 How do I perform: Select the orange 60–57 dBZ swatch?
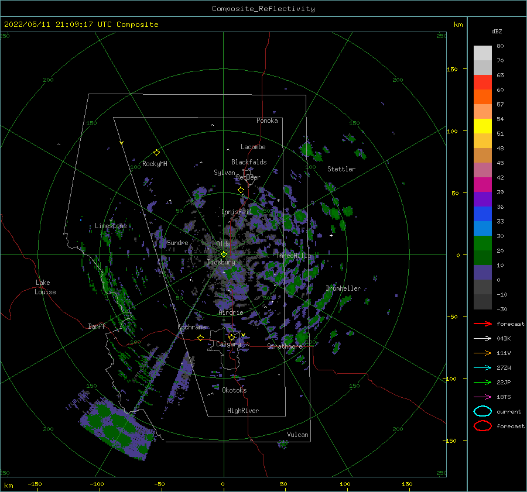pos(482,97)
